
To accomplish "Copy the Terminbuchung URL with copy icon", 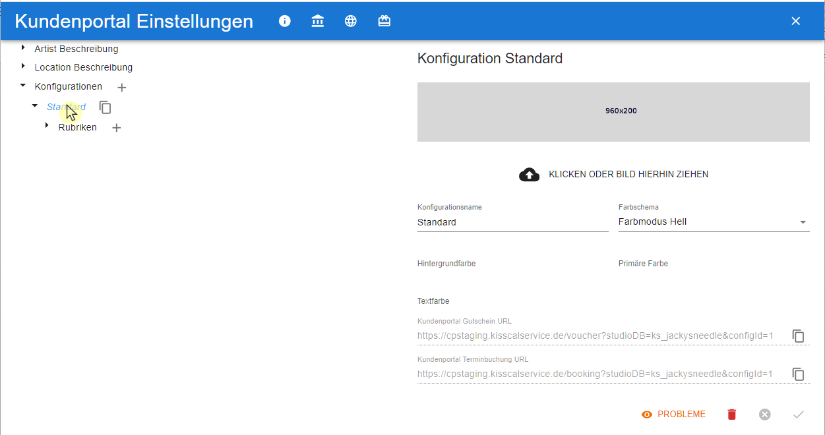I will [799, 374].
